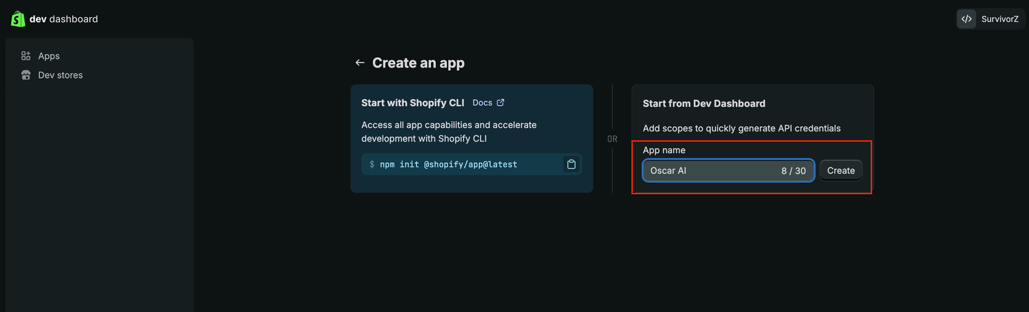This screenshot has width=1029, height=312.
Task: Click the Dev stores storefront icon
Action: pos(26,75)
